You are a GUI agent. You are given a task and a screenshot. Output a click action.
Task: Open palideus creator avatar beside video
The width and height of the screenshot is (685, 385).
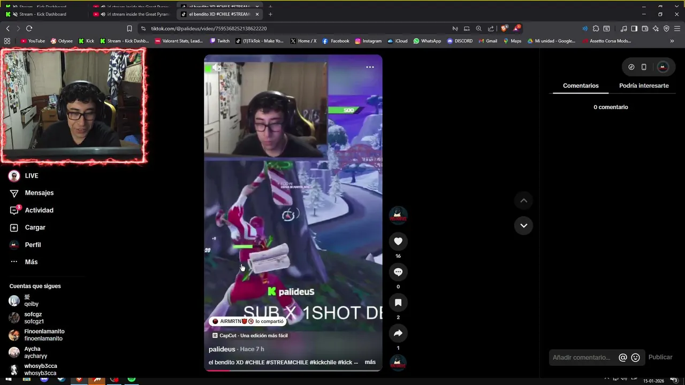pos(398,215)
